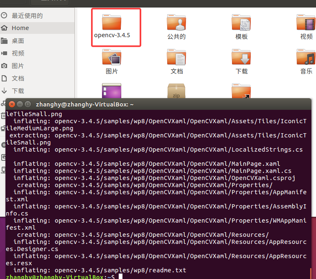Go to 最近使用的 in sidebar

click(x=37, y=15)
